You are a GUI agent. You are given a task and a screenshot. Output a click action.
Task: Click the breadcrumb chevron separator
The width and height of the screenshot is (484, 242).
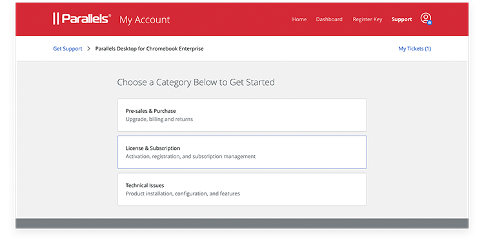coord(89,49)
